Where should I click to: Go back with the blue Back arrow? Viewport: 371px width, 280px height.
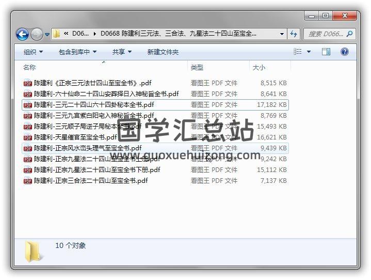tap(23, 34)
